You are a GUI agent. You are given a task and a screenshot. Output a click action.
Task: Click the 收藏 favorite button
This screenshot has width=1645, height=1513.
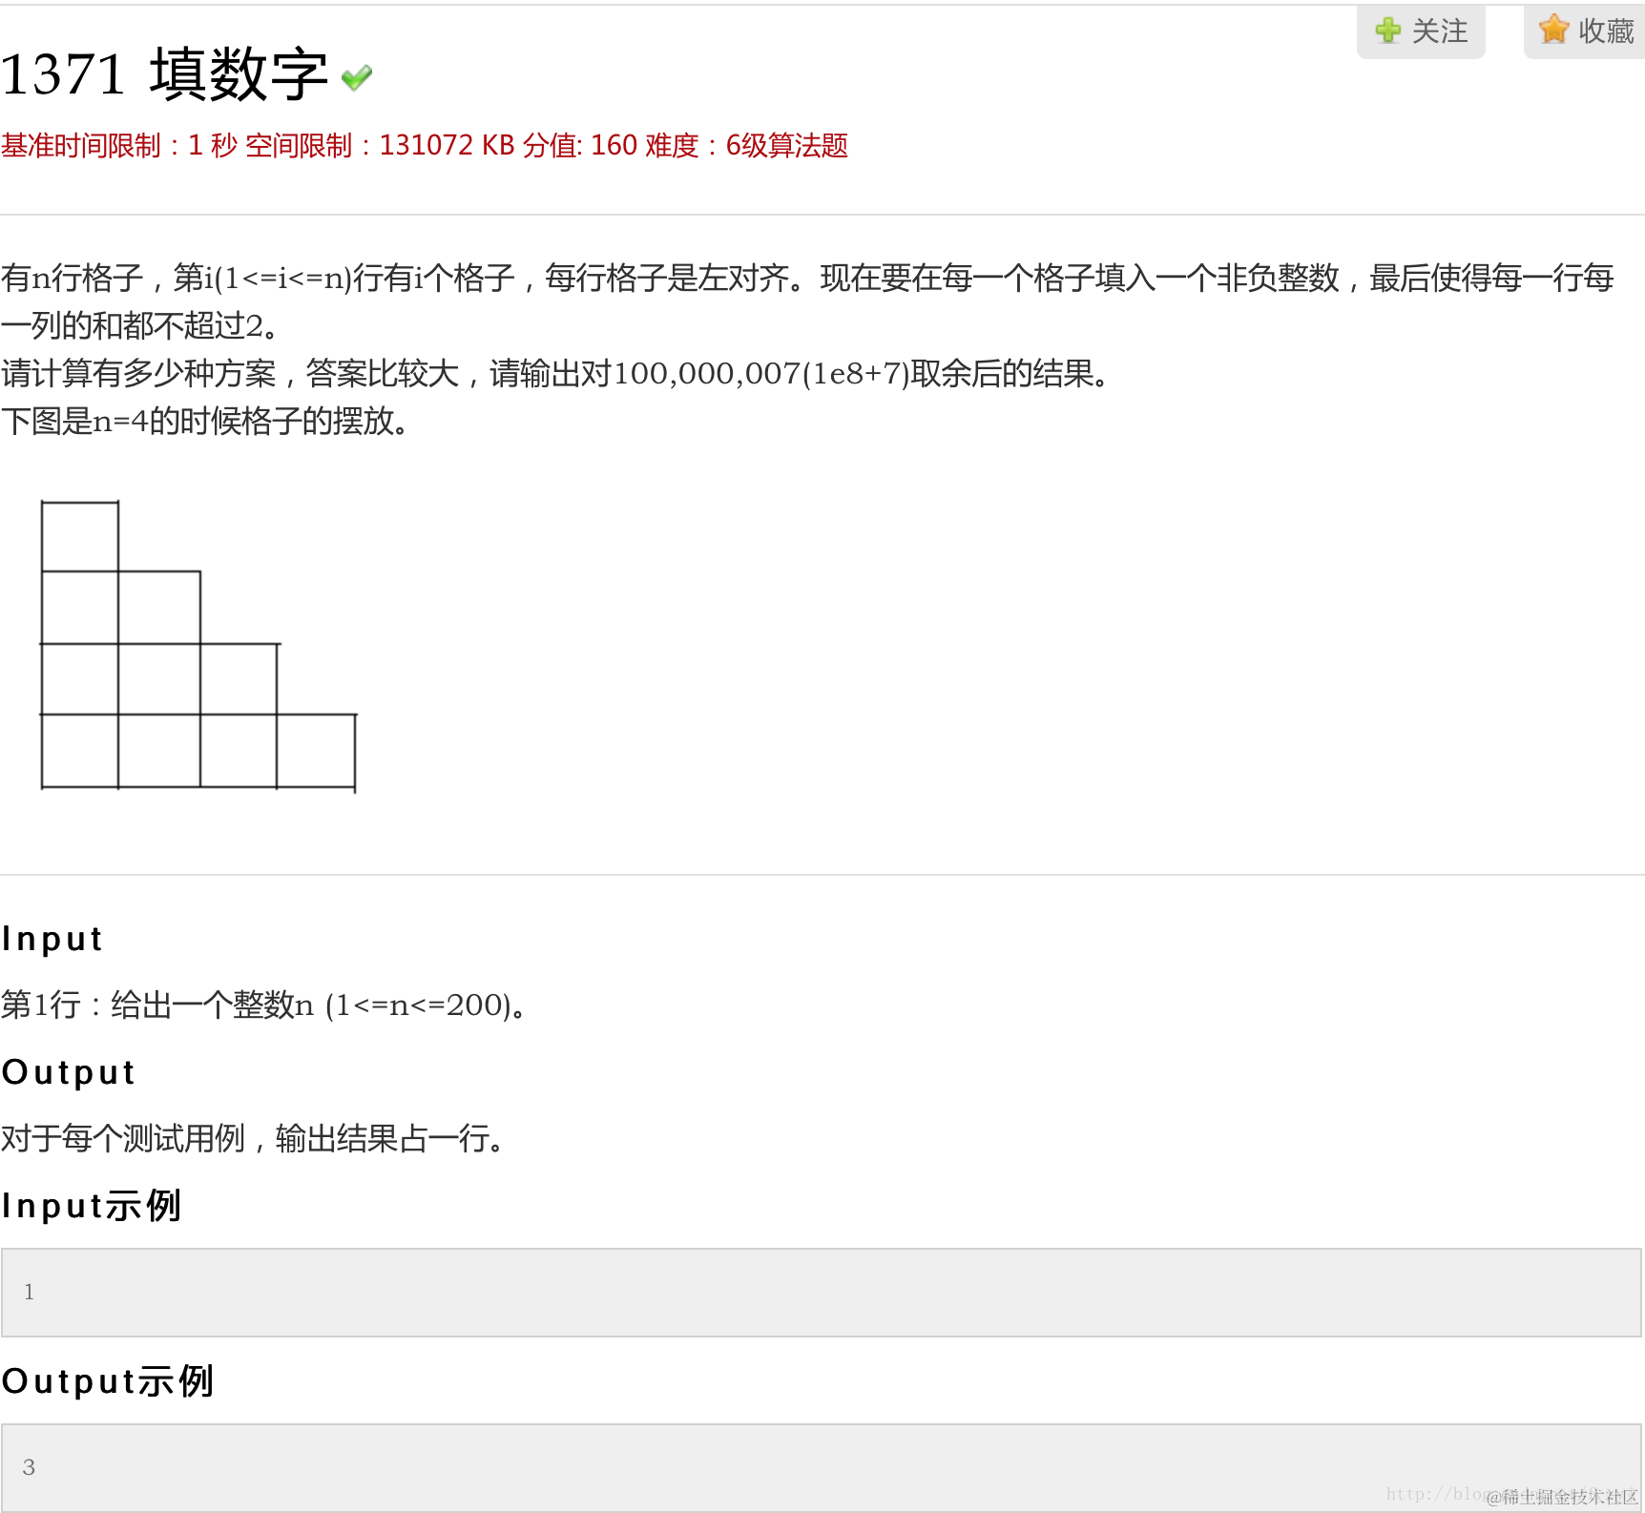tap(1585, 31)
